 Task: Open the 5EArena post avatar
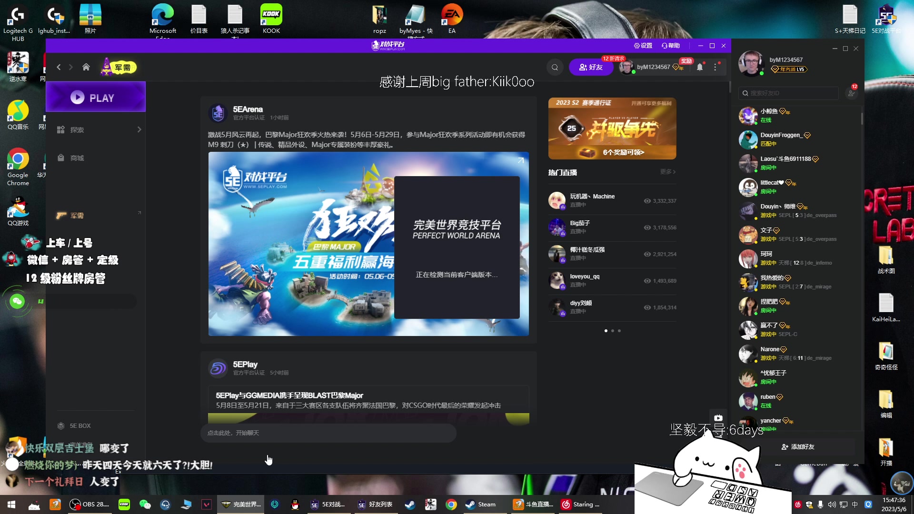(218, 113)
